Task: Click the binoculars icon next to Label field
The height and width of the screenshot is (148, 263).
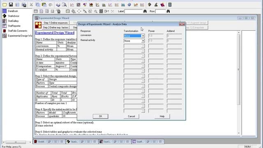Action: pyautogui.click(x=145, y=11)
